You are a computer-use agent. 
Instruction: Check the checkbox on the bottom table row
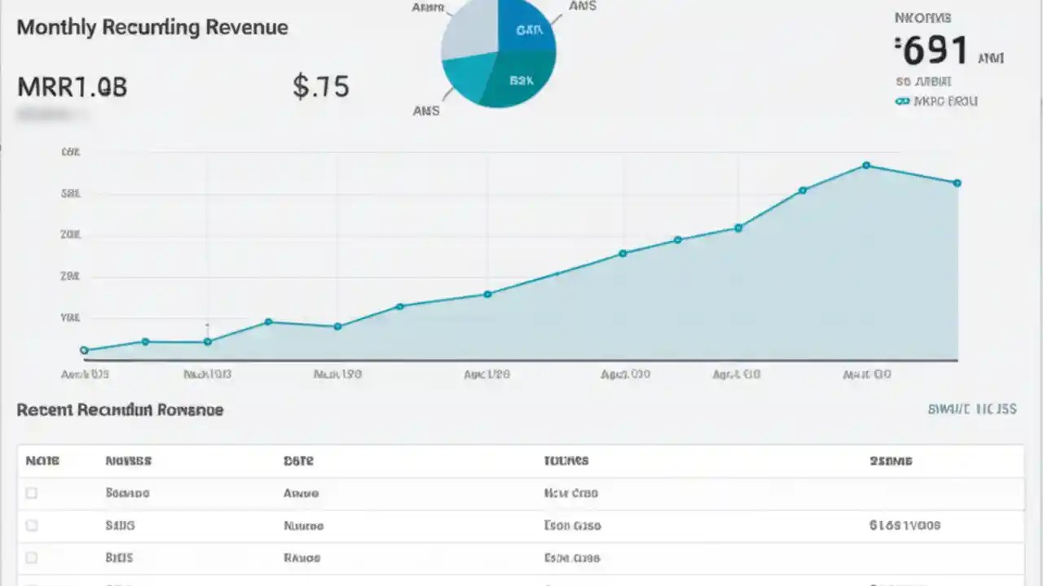click(x=31, y=584)
